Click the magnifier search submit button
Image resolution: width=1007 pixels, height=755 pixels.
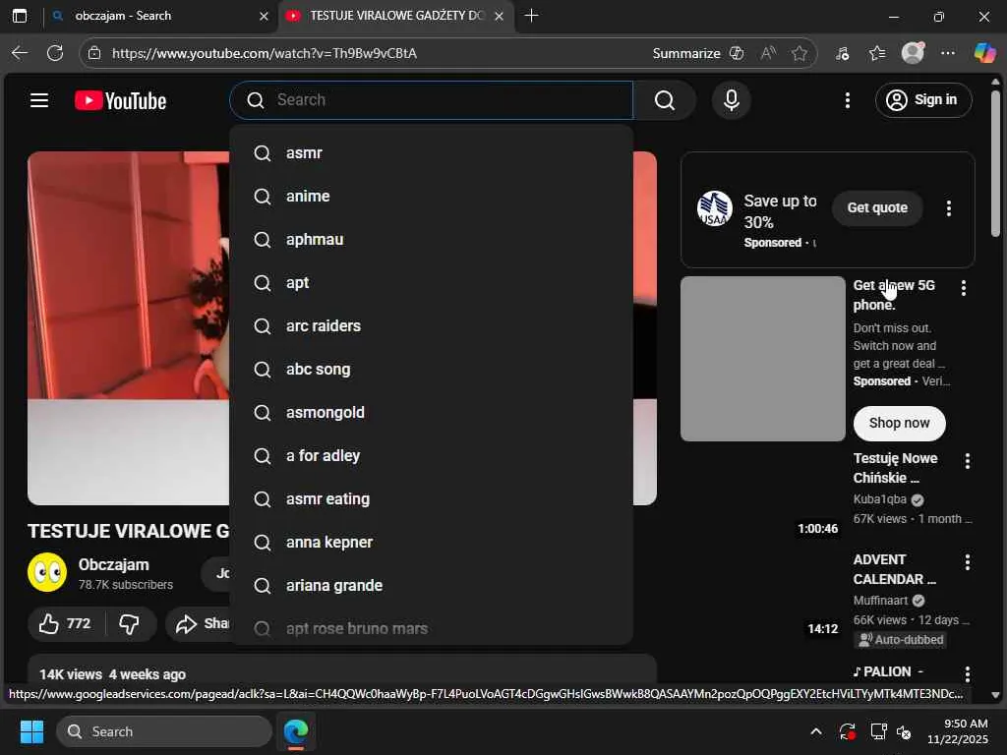point(664,100)
